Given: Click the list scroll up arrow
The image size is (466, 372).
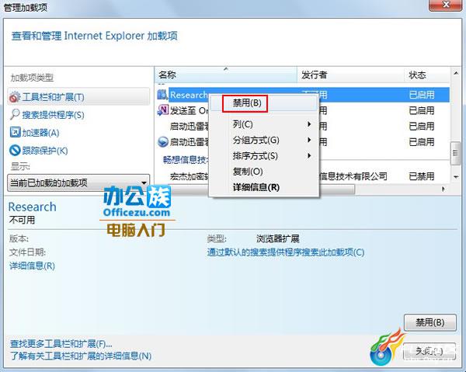Looking at the screenshot, I should pyautogui.click(x=456, y=73).
